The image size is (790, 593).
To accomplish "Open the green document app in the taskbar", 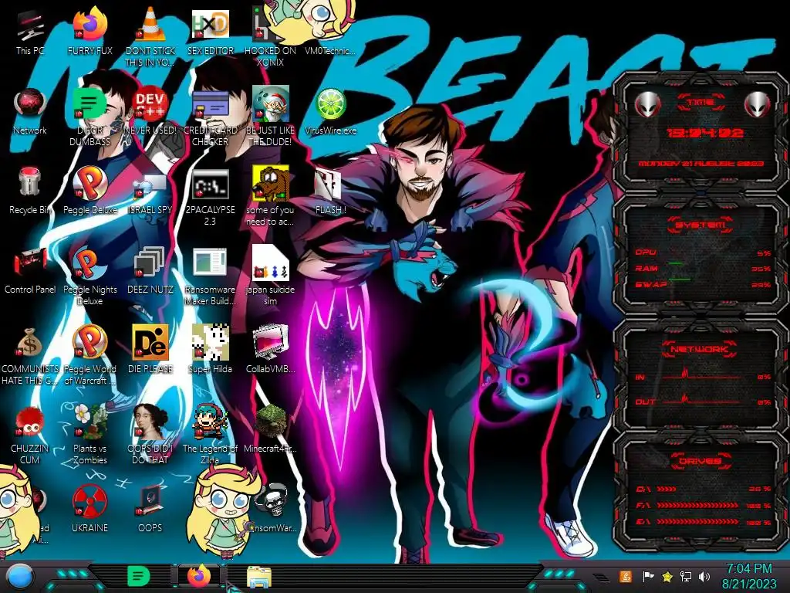I will click(139, 576).
